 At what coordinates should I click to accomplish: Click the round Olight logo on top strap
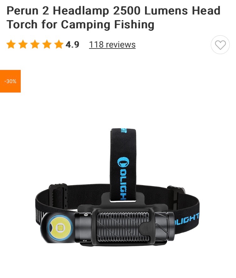123,162
